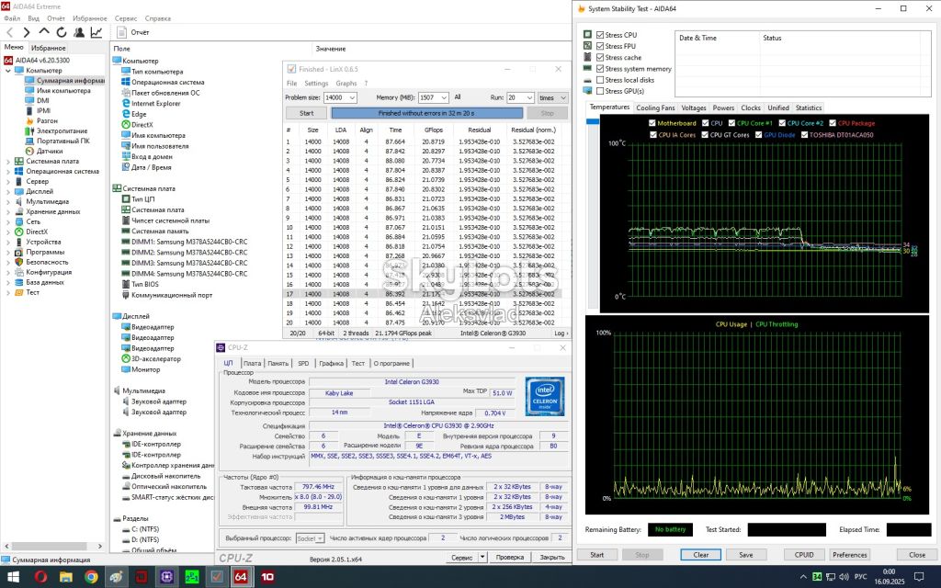Expand the Системная плата tree node
Image resolution: width=941 pixels, height=588 pixels.
click(7, 162)
